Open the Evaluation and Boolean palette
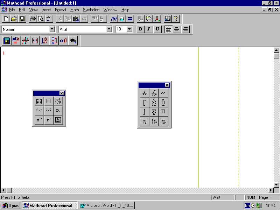This screenshot has height=210, width=280. click(x=16, y=41)
